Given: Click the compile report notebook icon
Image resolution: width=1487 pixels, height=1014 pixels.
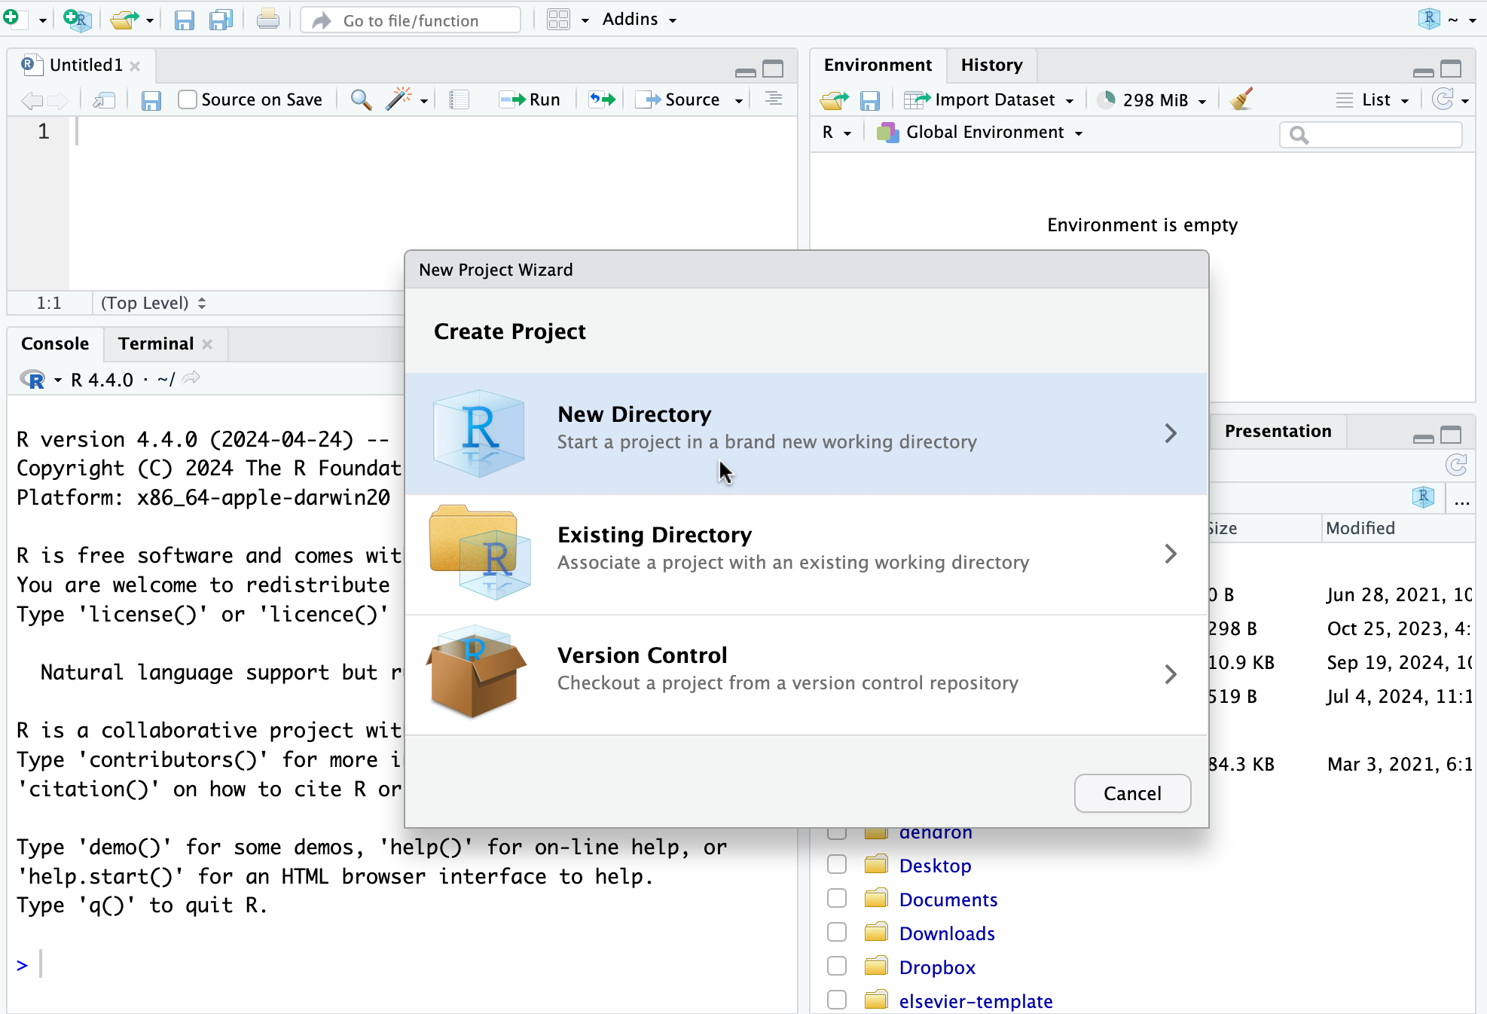Looking at the screenshot, I should [459, 99].
